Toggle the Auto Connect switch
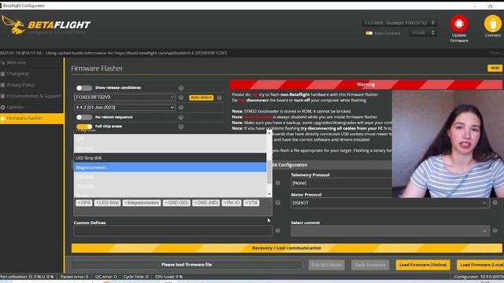Screen dimensions: 504x283 click(369, 33)
